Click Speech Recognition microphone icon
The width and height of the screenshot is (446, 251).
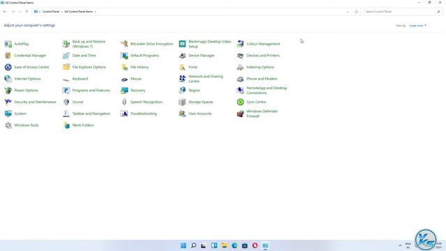tap(124, 102)
